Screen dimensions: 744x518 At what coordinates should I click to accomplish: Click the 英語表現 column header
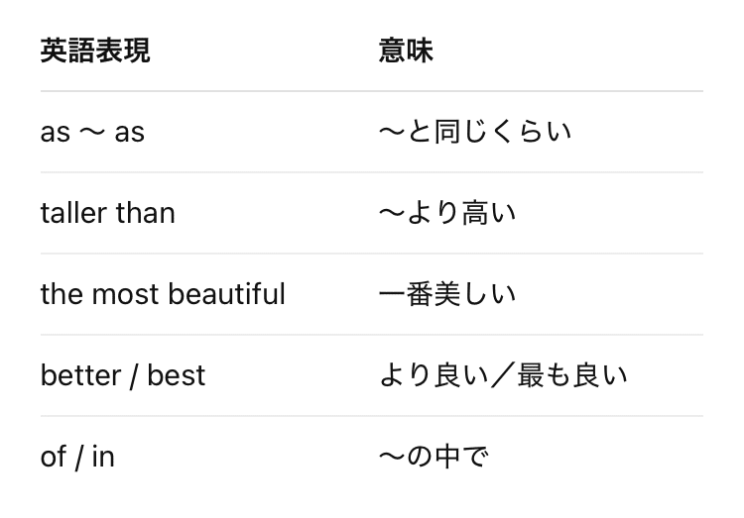pos(95,51)
